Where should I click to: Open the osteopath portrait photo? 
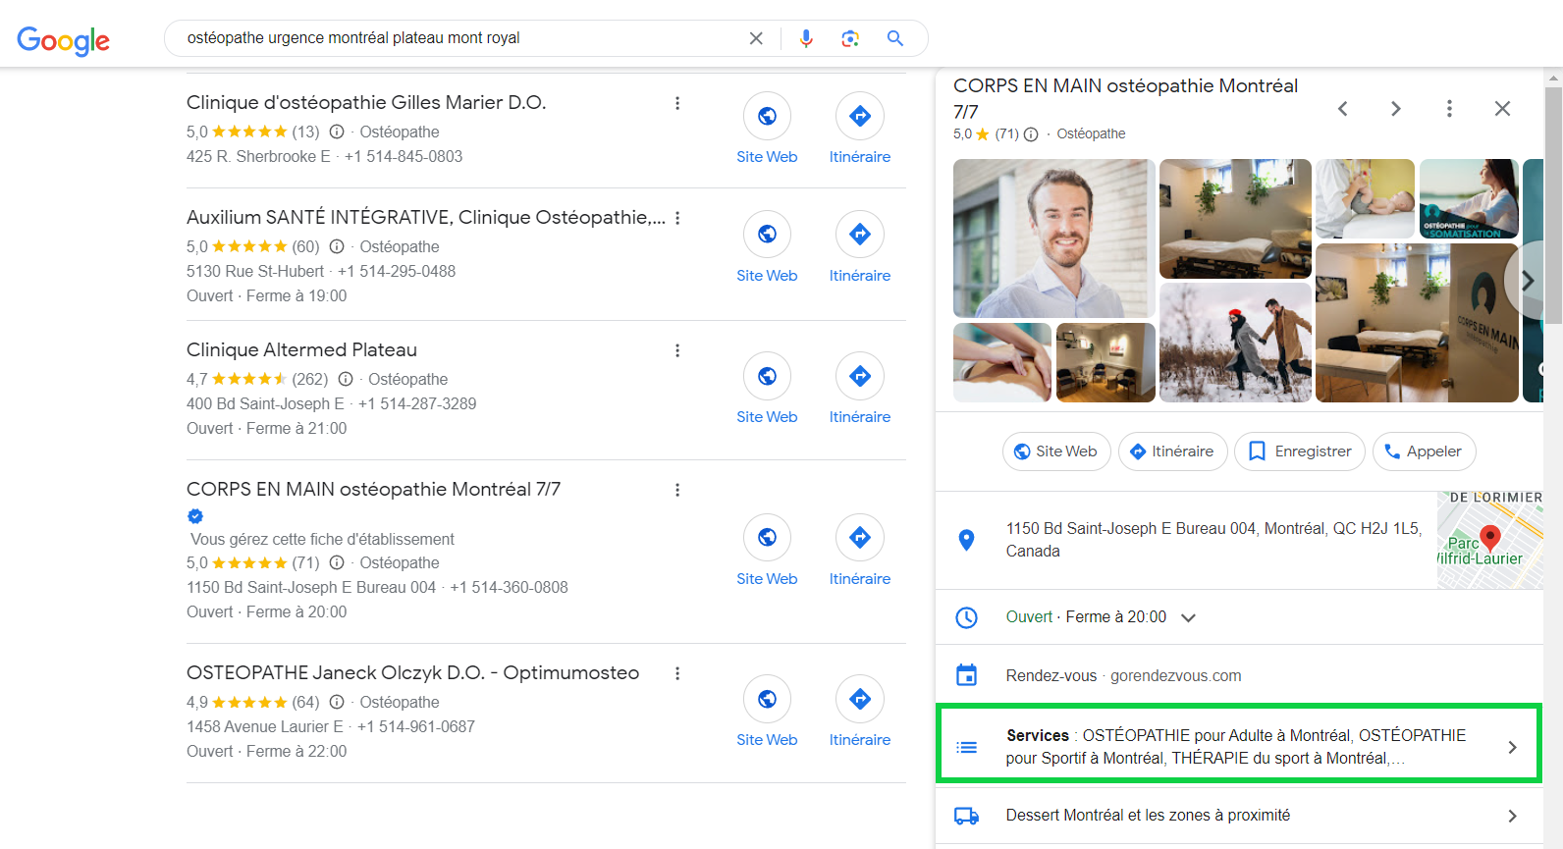tap(1052, 238)
